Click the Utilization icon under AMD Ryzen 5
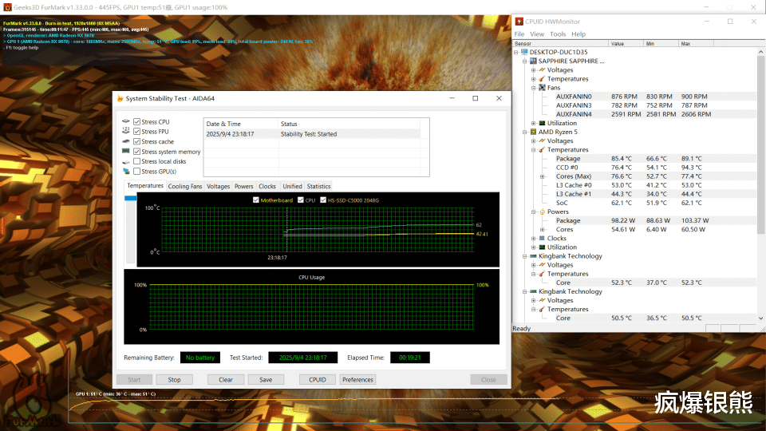The width and height of the screenshot is (766, 431). coord(542,247)
